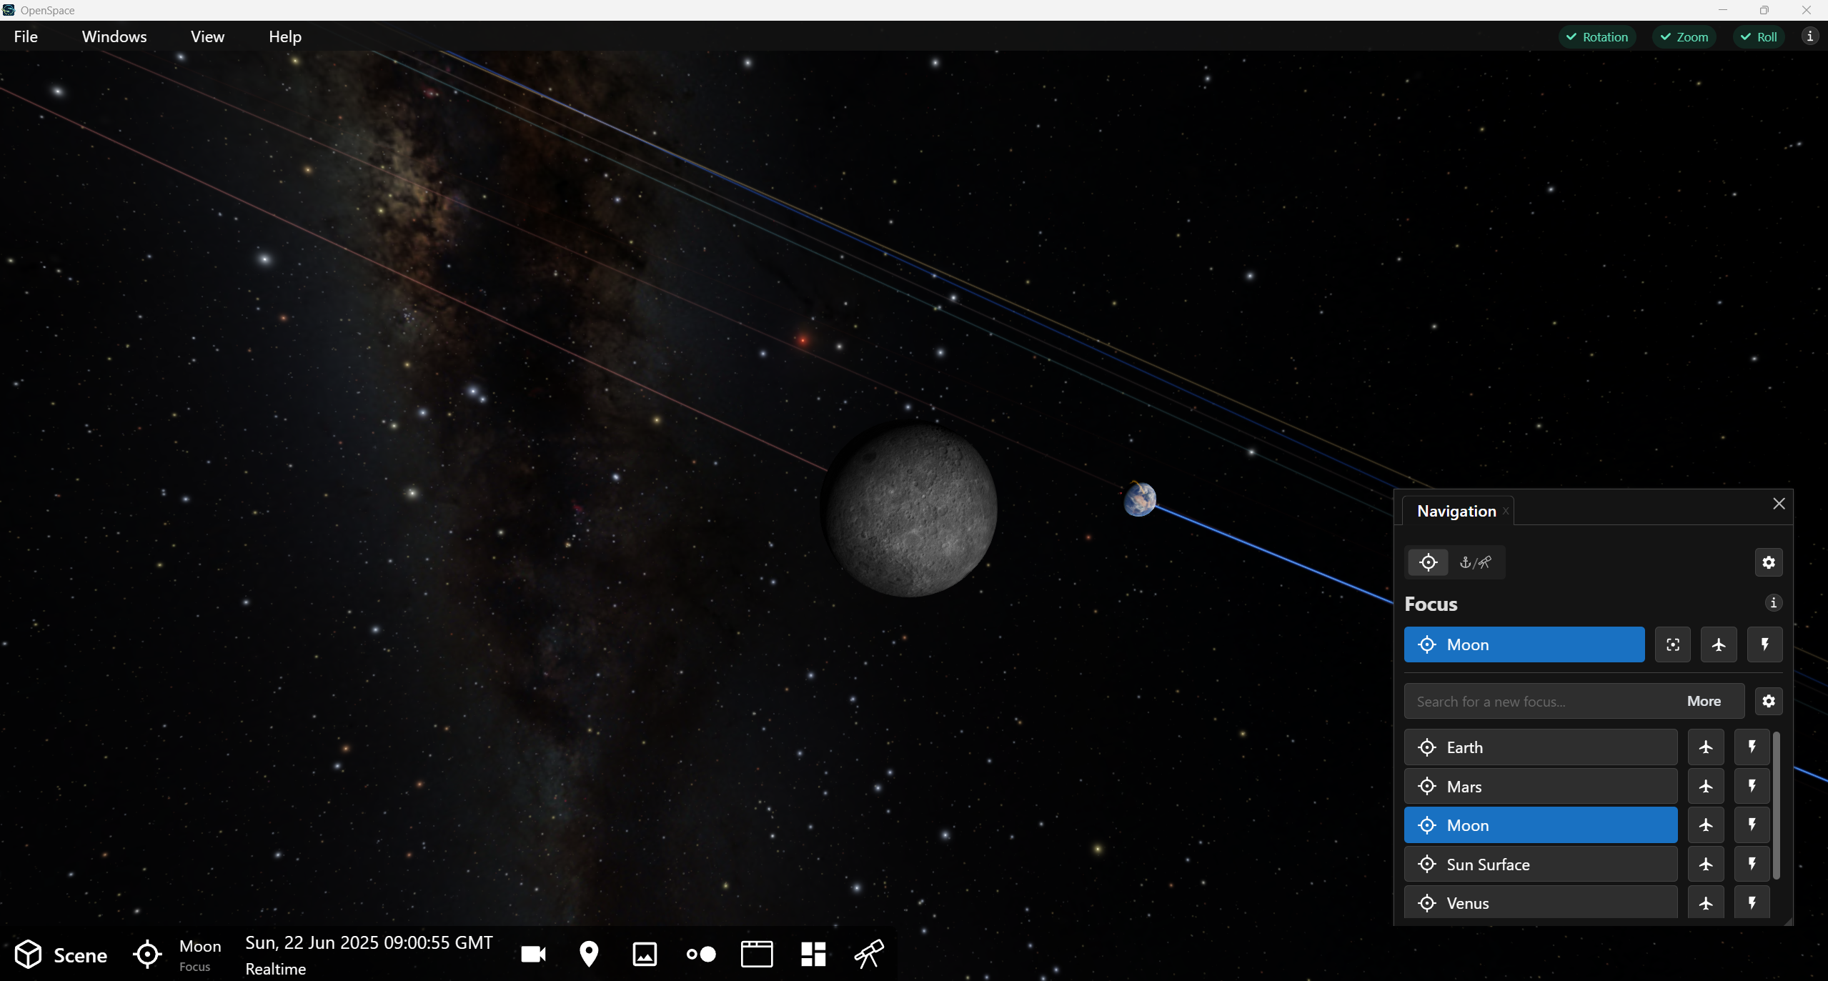1828x981 pixels.
Task: Jump instantly to the focused Moon
Action: pyautogui.click(x=1764, y=644)
